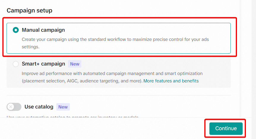Click the "Smart+ campaign" title text
The height and width of the screenshot is (139, 256).
click(43, 64)
